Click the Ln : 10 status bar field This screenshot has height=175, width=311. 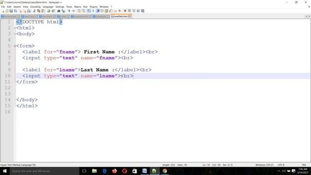click(x=206, y=165)
